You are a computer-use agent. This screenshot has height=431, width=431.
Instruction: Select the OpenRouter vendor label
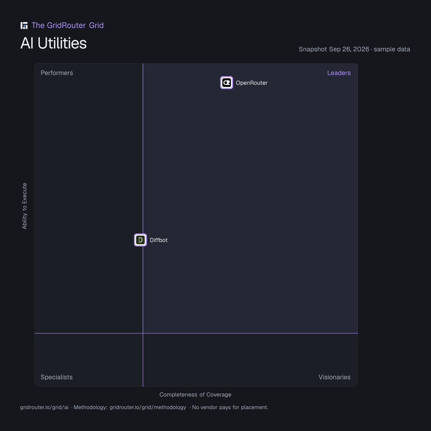(252, 83)
